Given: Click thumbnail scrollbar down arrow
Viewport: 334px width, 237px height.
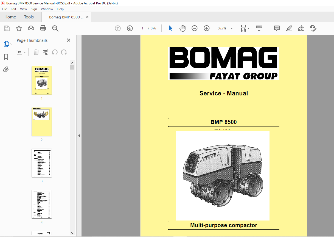Looking at the screenshot, I should 72,233.
